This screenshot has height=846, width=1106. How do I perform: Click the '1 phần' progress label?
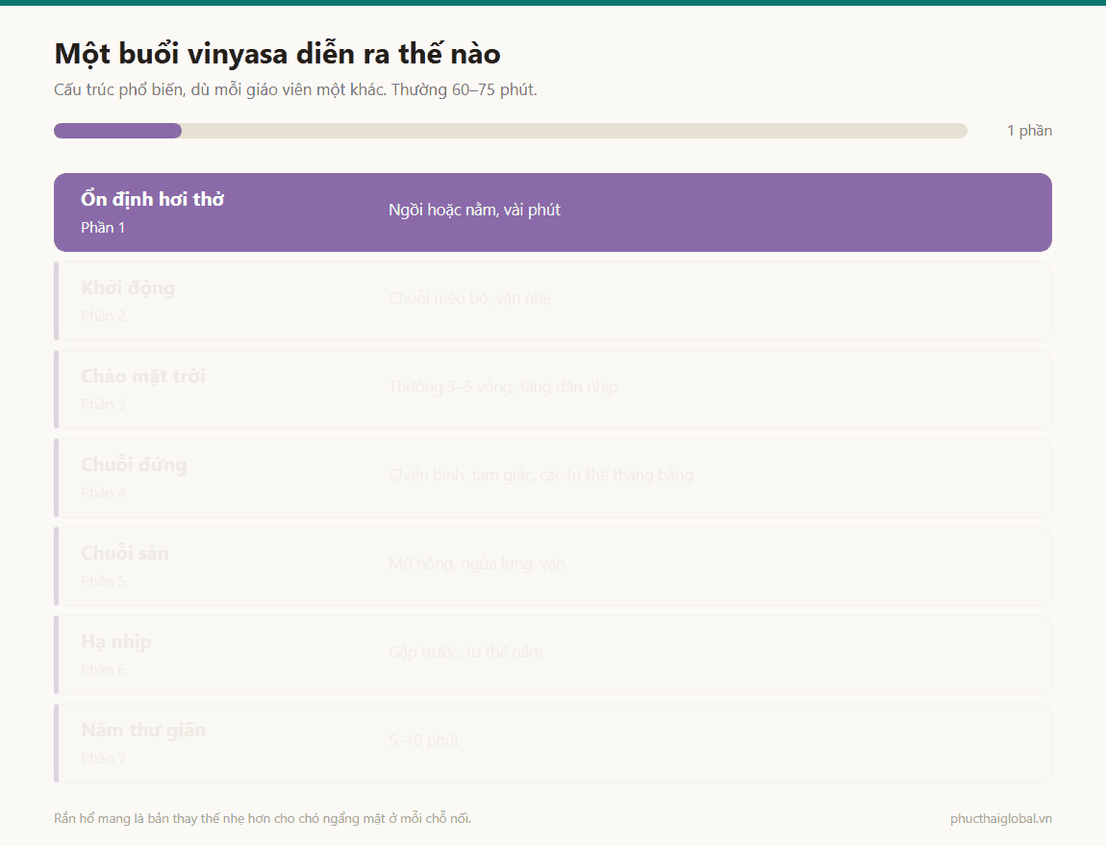(1029, 131)
